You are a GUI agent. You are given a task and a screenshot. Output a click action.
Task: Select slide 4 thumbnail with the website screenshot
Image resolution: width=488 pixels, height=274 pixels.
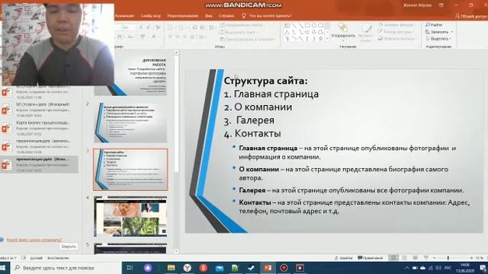[x=130, y=216]
